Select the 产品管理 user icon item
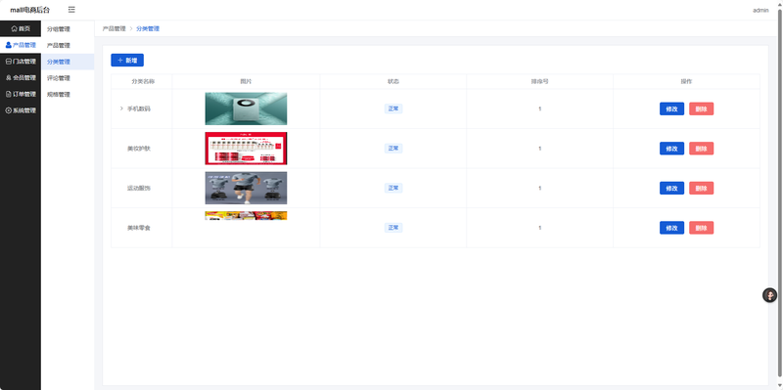This screenshot has width=783, height=390. tap(21, 45)
